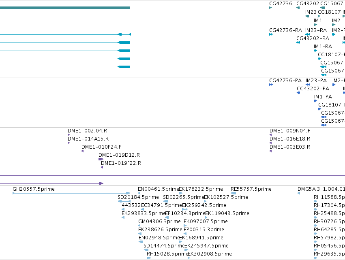The height and width of the screenshot is (260, 345).
Task: Click EST label EK245947.5prime
Action: point(206,246)
